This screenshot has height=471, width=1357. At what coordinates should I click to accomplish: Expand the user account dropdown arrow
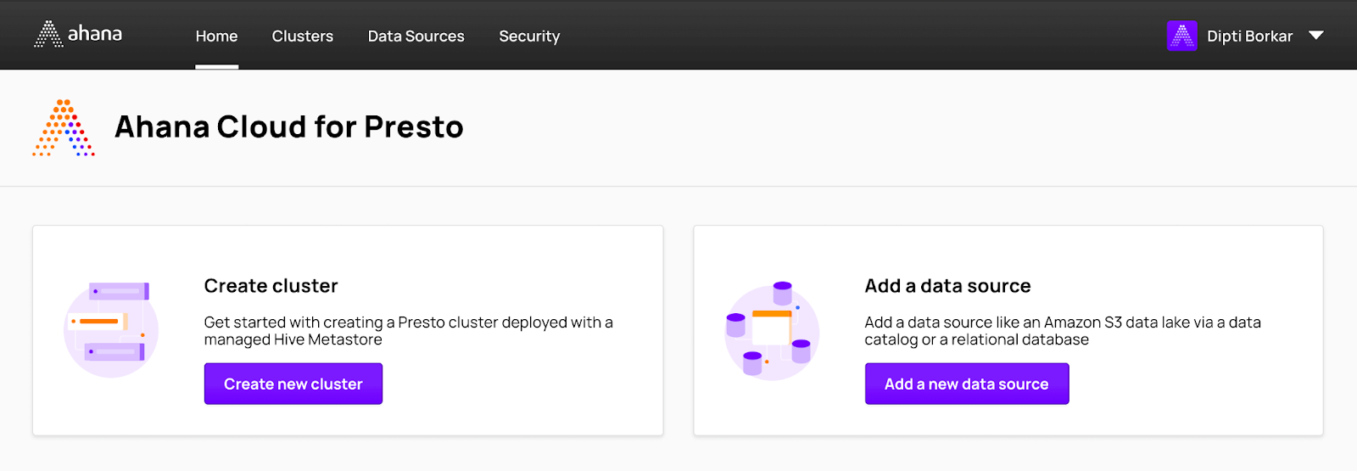point(1315,36)
